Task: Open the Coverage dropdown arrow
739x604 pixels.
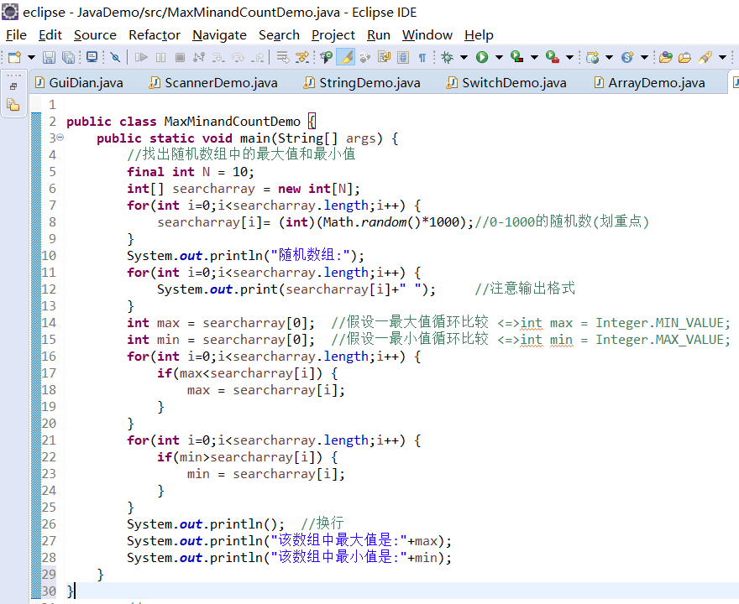Action: pyautogui.click(x=534, y=57)
